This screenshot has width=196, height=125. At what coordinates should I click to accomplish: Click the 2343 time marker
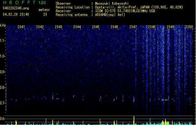59,27
